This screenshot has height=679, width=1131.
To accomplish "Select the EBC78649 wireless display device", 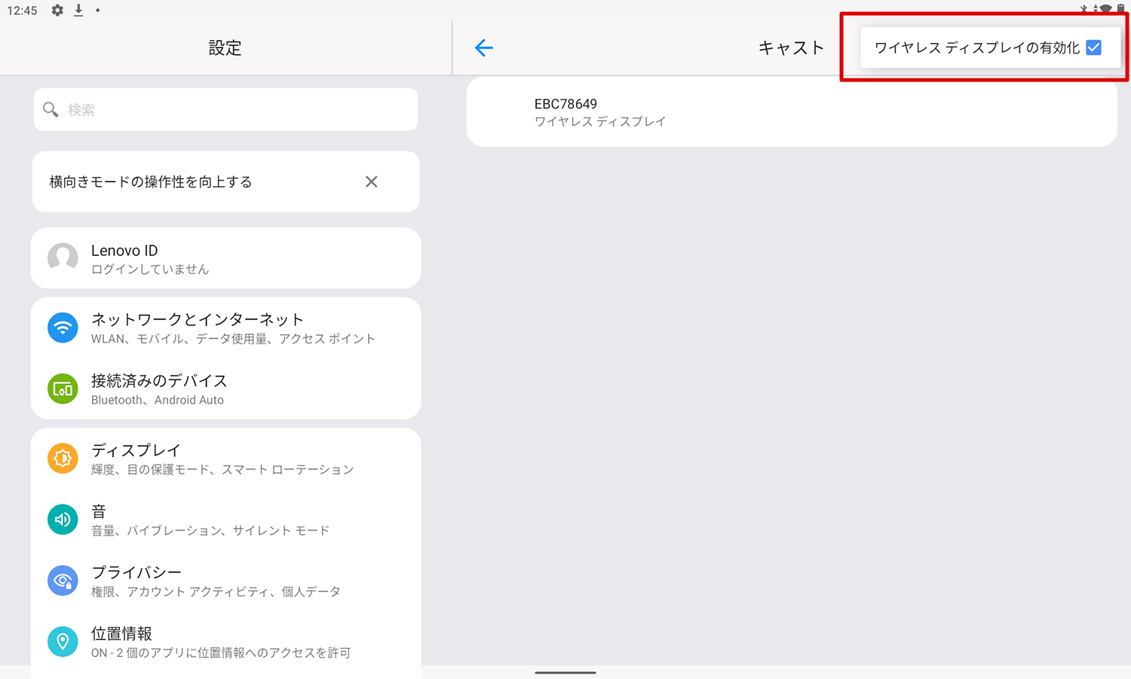I will tap(792, 112).
